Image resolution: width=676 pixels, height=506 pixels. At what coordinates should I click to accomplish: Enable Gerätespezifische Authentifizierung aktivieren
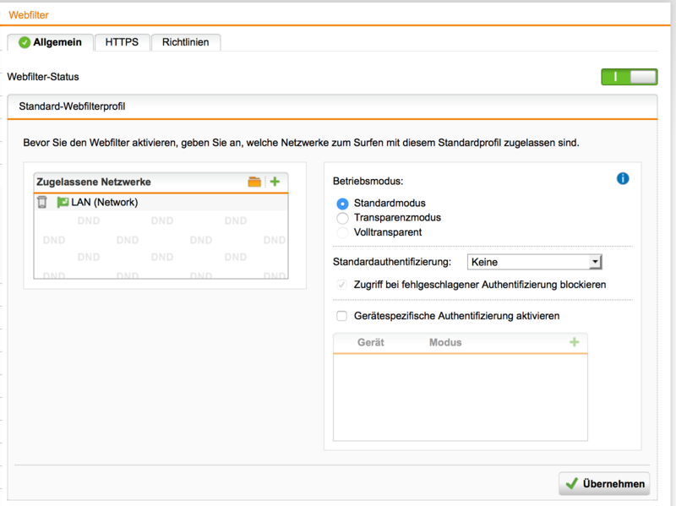(341, 317)
